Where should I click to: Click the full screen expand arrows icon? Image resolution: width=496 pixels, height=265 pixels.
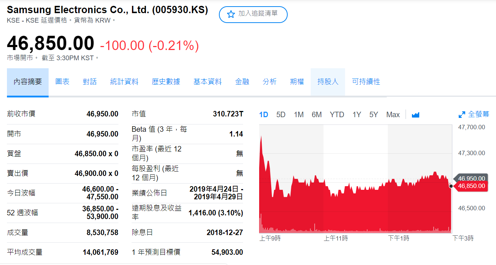point(462,115)
